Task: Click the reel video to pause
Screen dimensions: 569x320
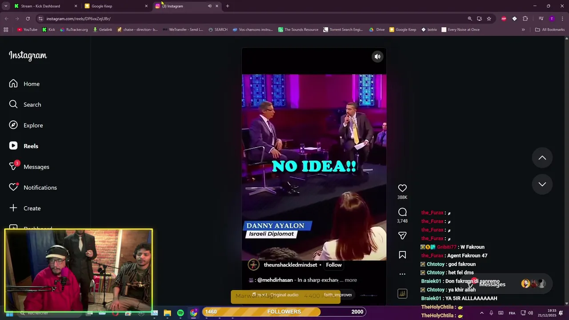Action: [x=314, y=167]
